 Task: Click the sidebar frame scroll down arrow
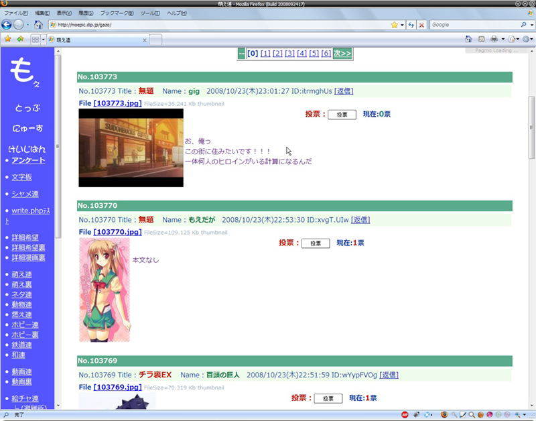[x=58, y=406]
